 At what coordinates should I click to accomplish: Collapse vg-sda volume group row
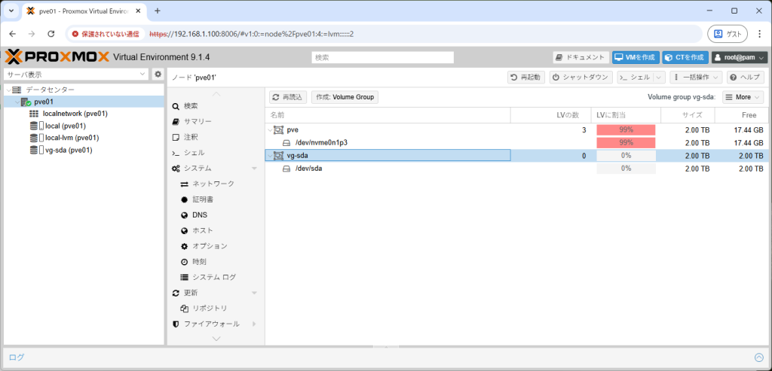(269, 155)
